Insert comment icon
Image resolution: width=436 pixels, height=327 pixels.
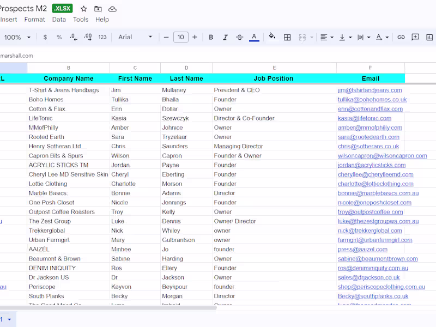[415, 37]
